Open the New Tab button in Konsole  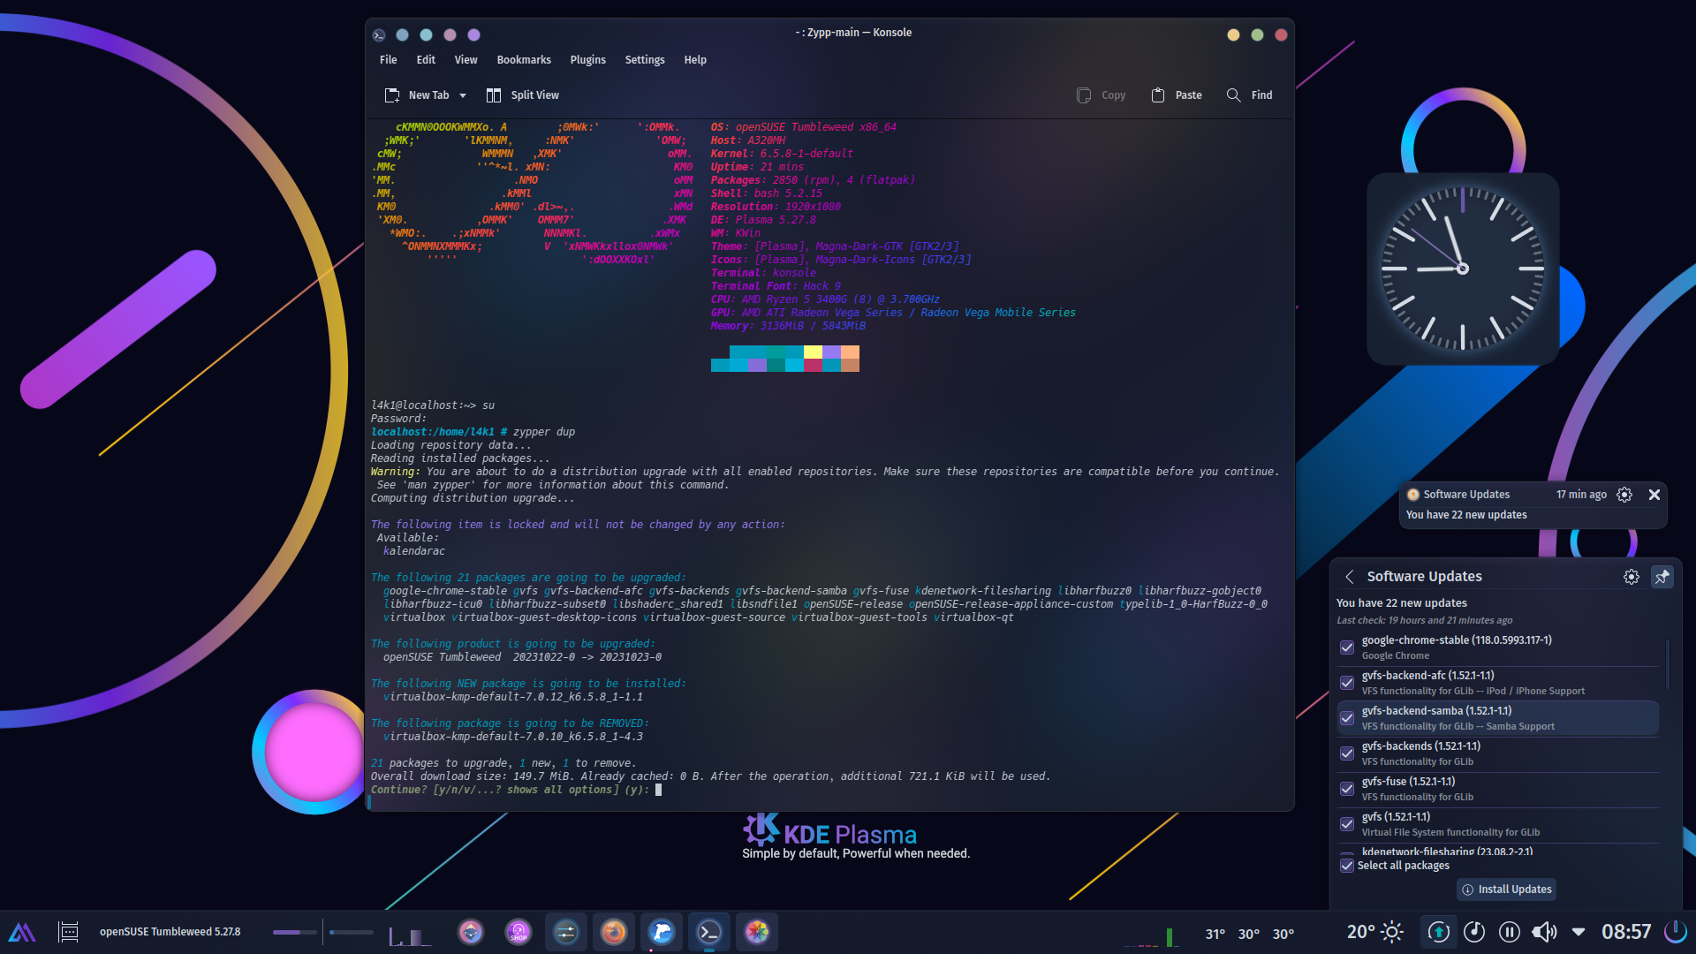click(416, 95)
